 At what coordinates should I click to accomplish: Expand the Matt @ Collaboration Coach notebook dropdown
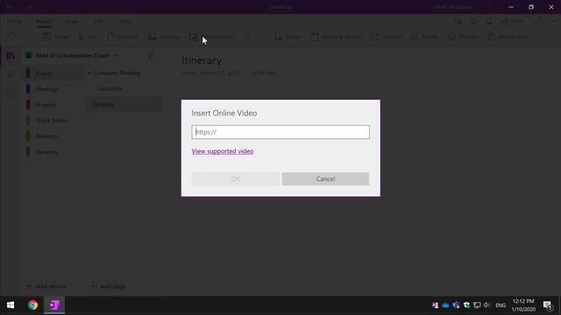[x=115, y=56]
